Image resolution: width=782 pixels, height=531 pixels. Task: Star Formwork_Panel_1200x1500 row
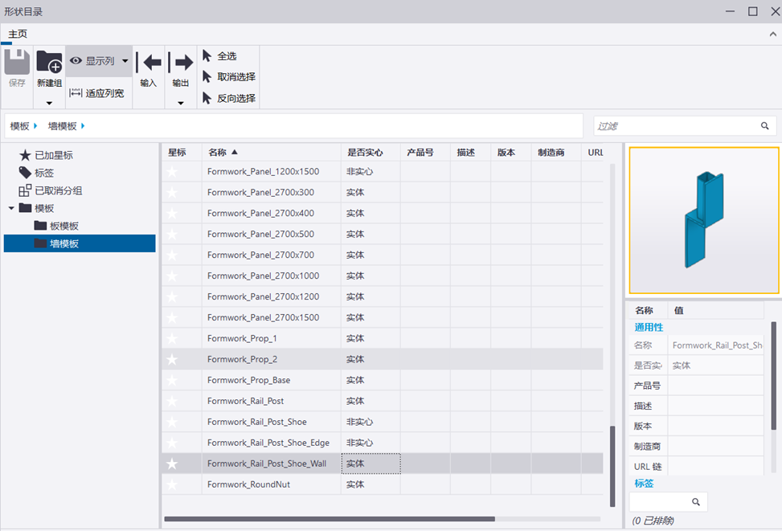172,172
